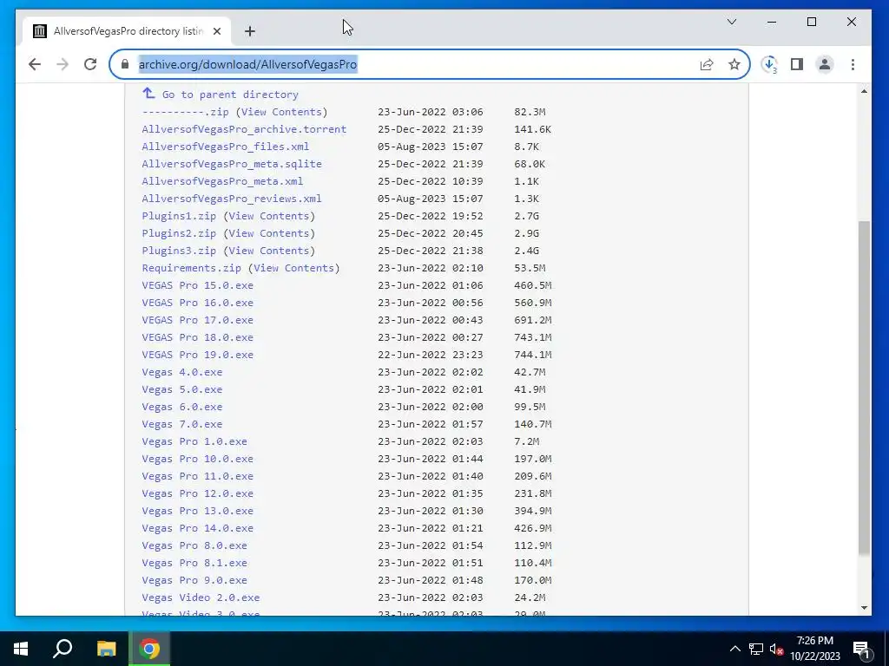View Contents of Plugins3.zip
The width and height of the screenshot is (889, 666).
pos(269,251)
